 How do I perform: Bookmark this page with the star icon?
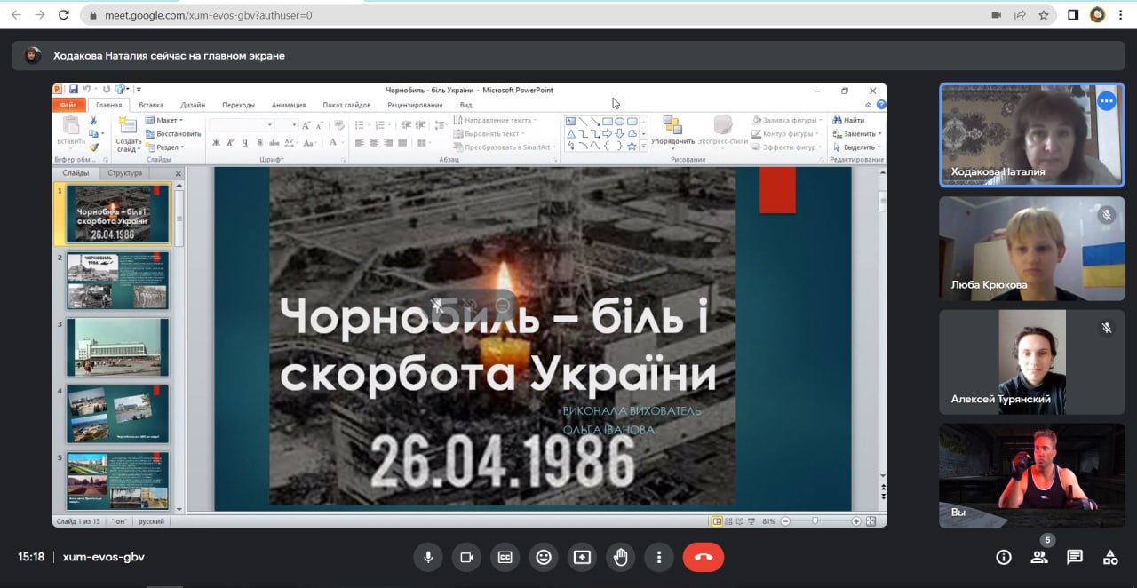coord(1044,15)
